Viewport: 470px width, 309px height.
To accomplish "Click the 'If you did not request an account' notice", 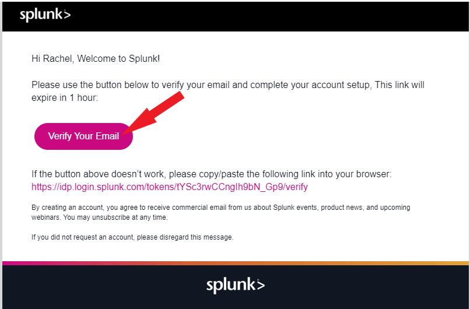I will 132,237.
